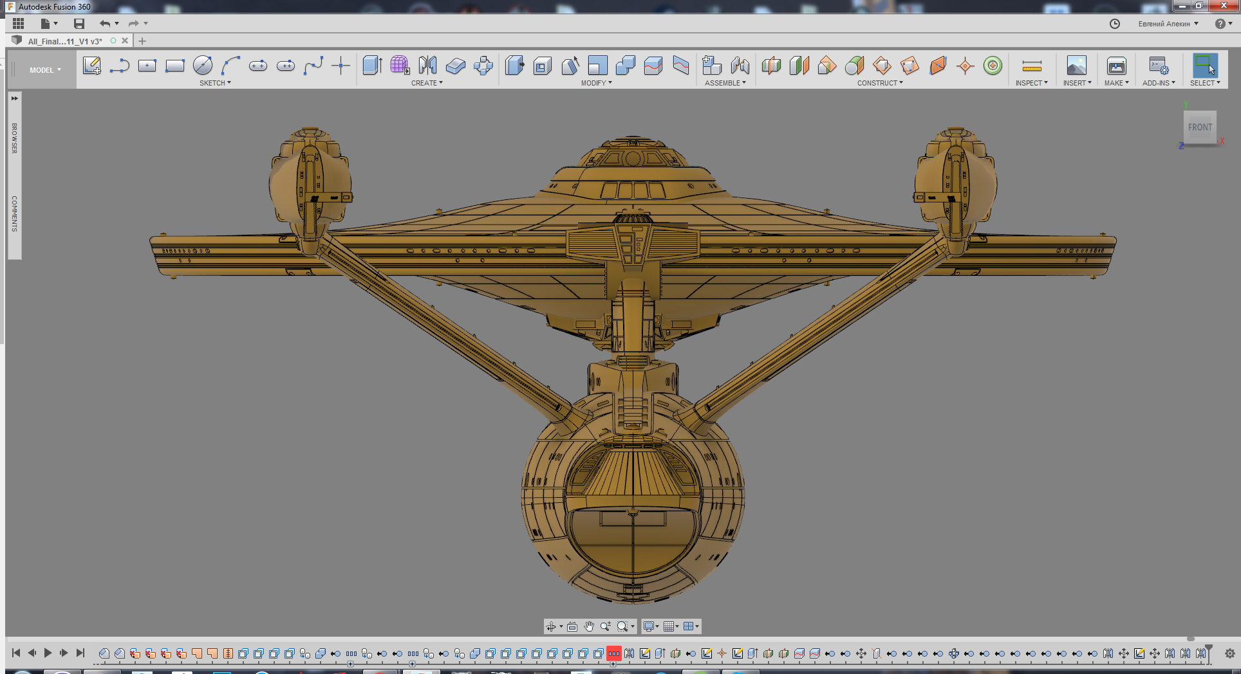Click the Insert image icon
This screenshot has height=674, width=1241.
[1077, 65]
